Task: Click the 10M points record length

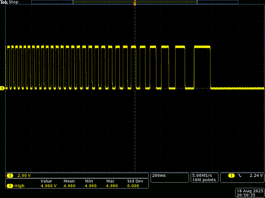Action: point(204,180)
